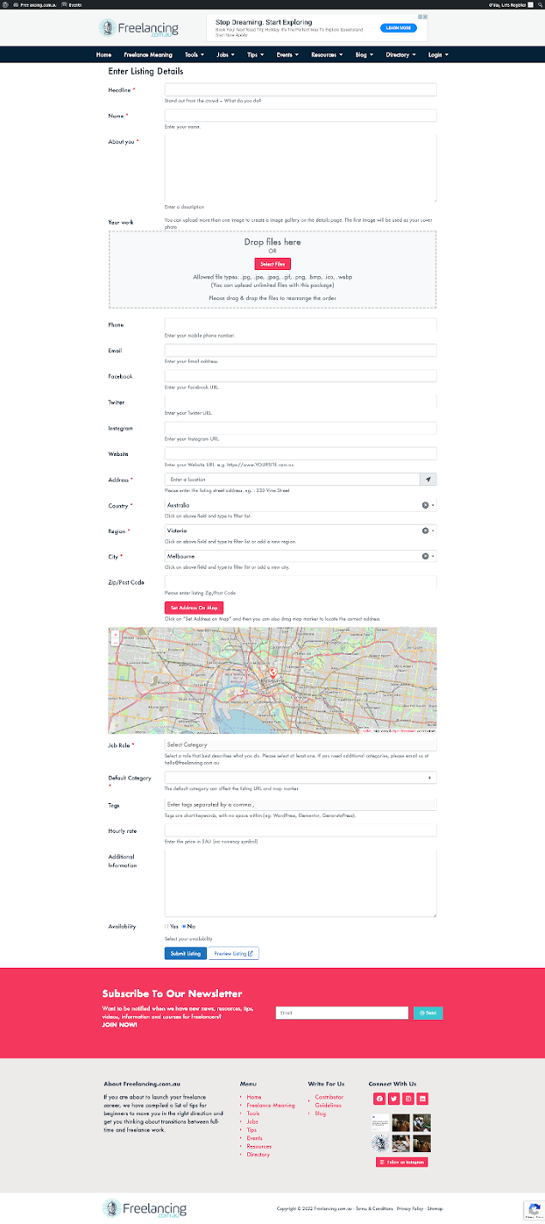
Task: Click the first Instagram feed thumbnail
Action: click(380, 1122)
